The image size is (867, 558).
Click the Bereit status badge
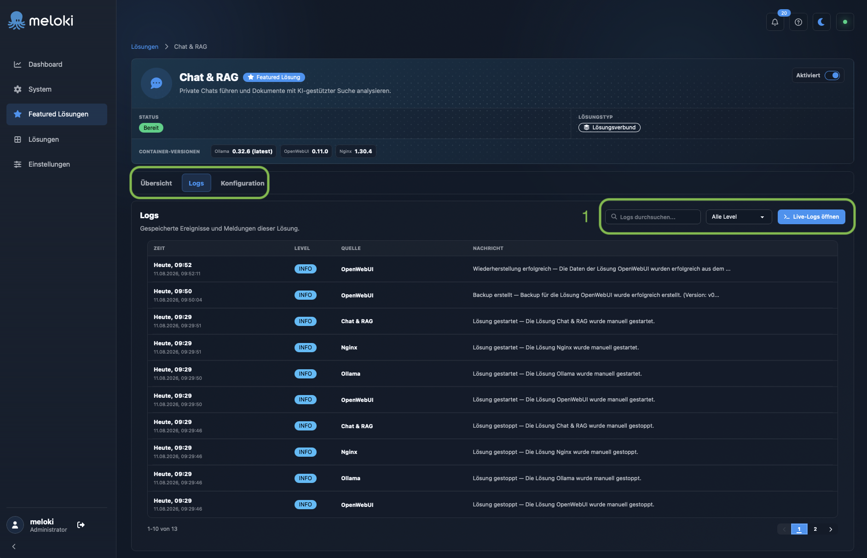coord(151,128)
